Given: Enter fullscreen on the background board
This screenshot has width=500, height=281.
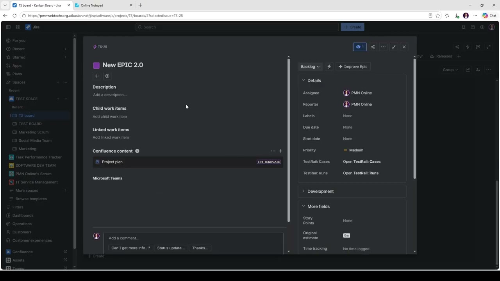Looking at the screenshot, I should (x=488, y=47).
